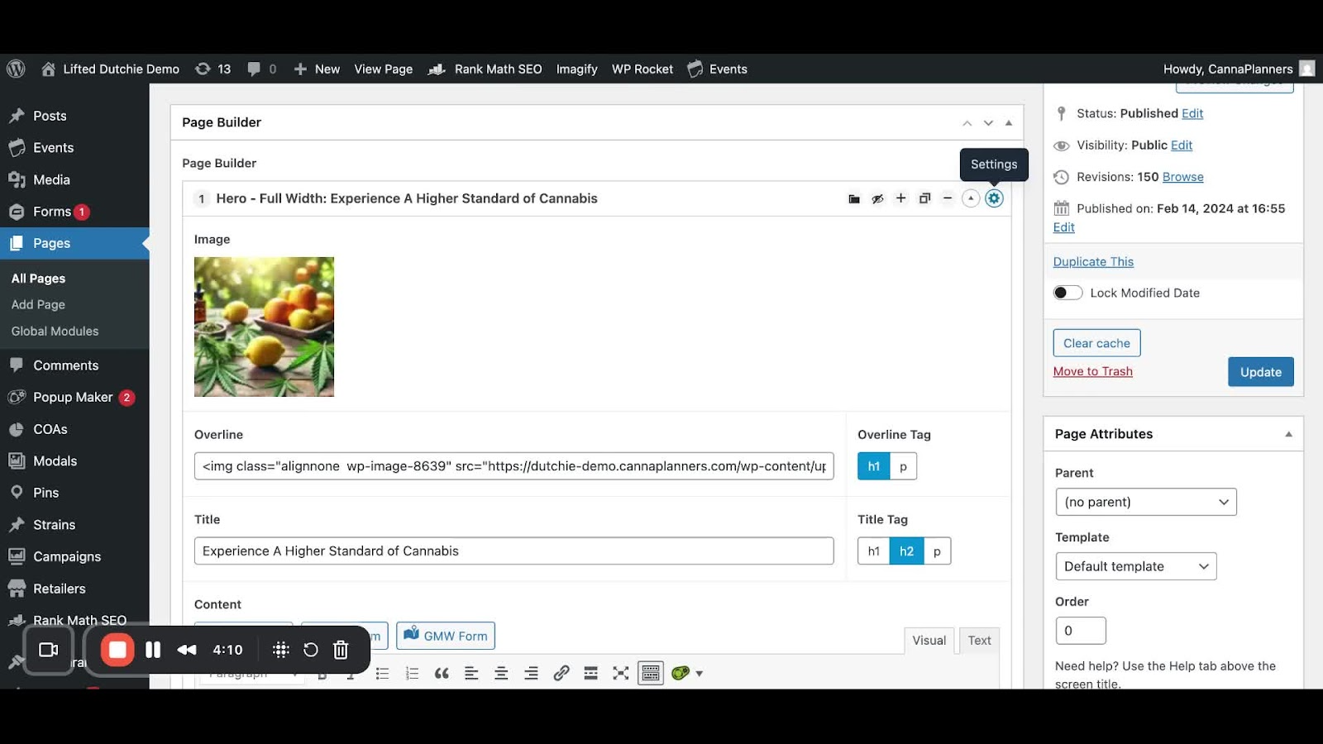This screenshot has width=1323, height=744.
Task: Open the WordPress logo menu
Action: [x=16, y=69]
